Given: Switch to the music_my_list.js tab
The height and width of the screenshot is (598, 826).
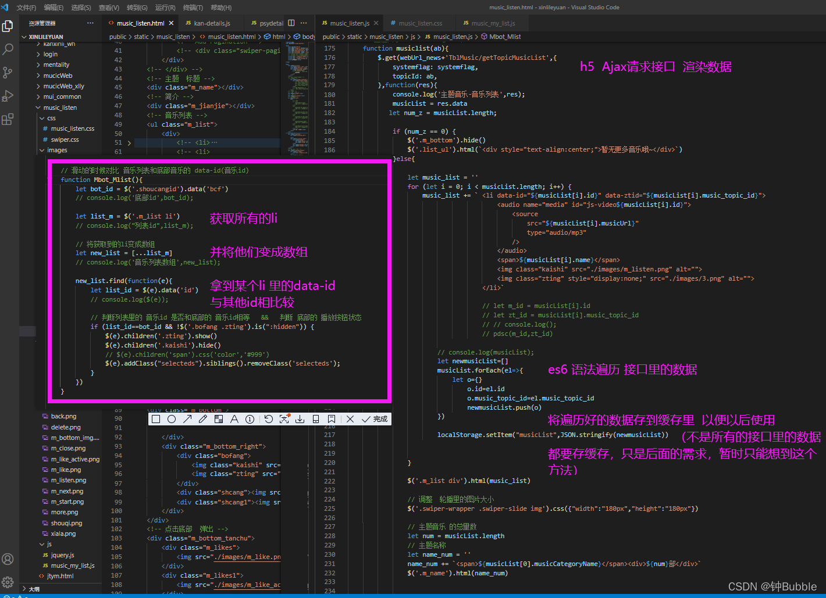Looking at the screenshot, I should tap(493, 23).
